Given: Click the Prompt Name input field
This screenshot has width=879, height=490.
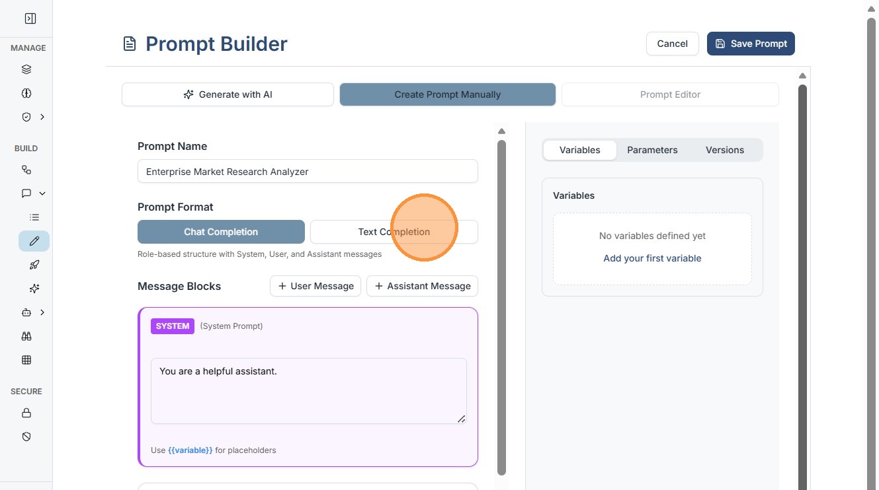Looking at the screenshot, I should click(308, 172).
